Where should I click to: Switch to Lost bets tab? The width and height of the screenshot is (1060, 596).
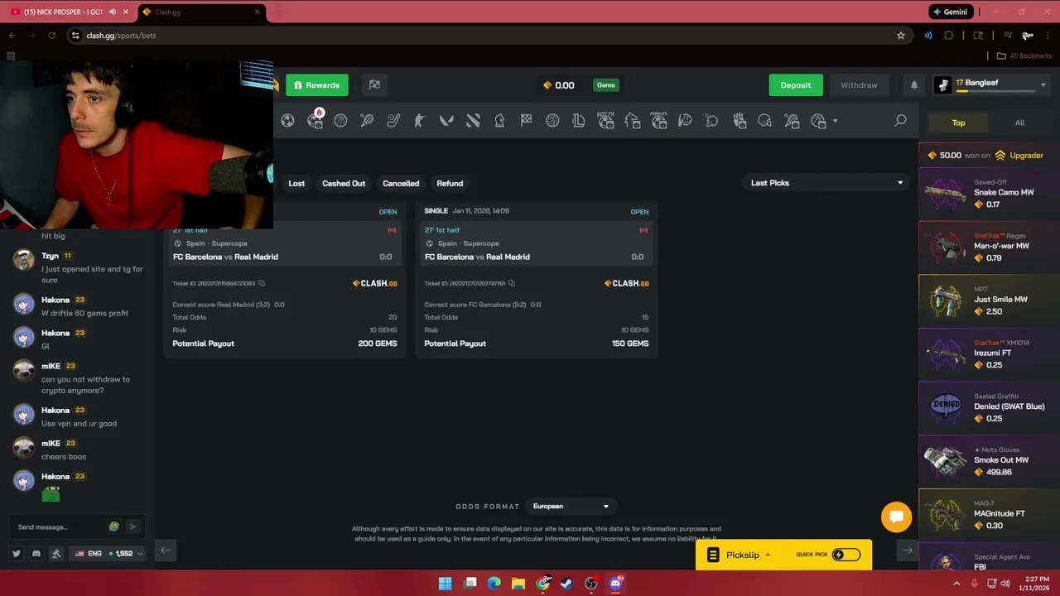click(296, 183)
